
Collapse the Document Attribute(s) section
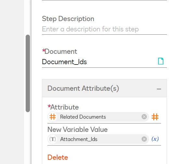[159, 89]
